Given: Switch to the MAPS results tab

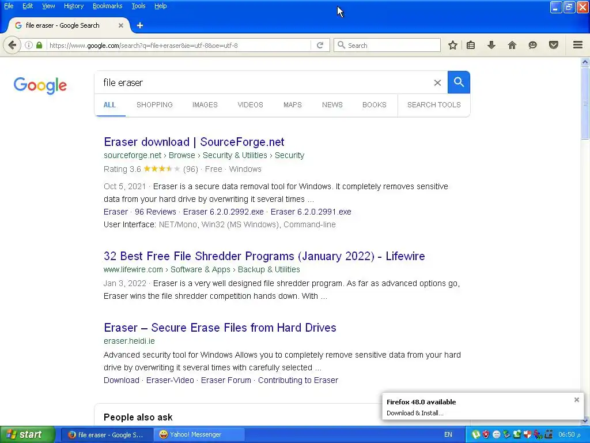Looking at the screenshot, I should 292,105.
